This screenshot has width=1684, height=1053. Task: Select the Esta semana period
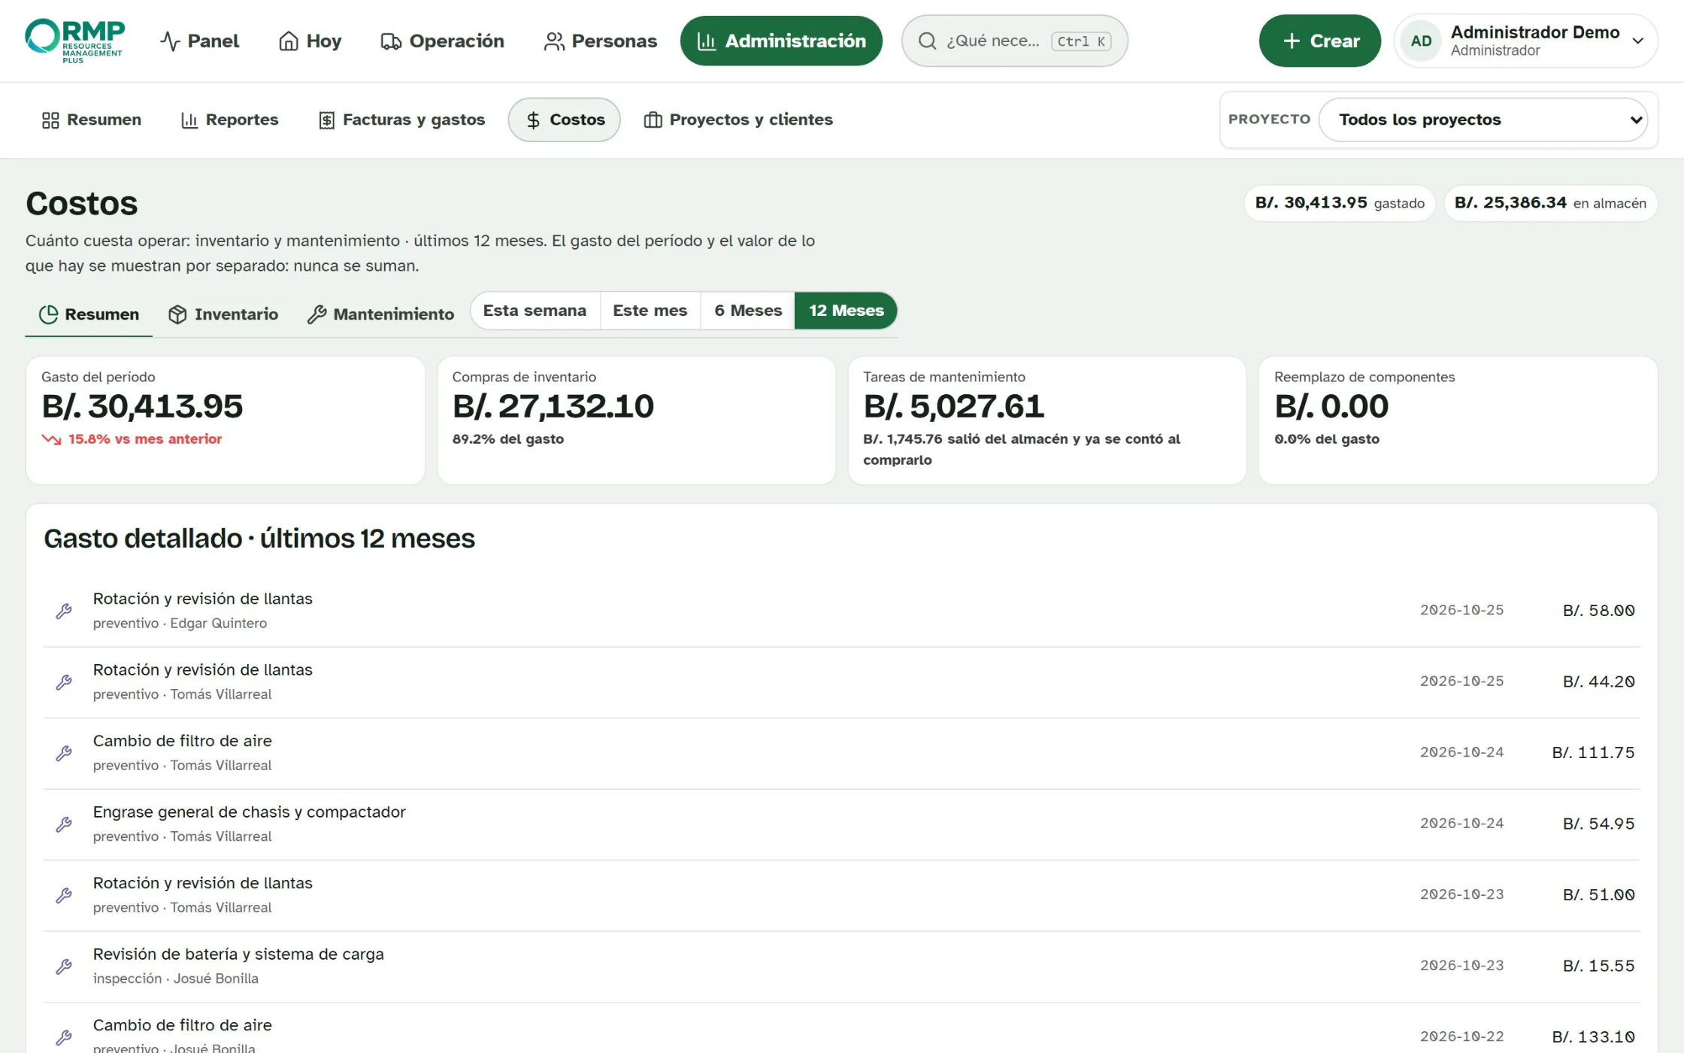(x=535, y=311)
